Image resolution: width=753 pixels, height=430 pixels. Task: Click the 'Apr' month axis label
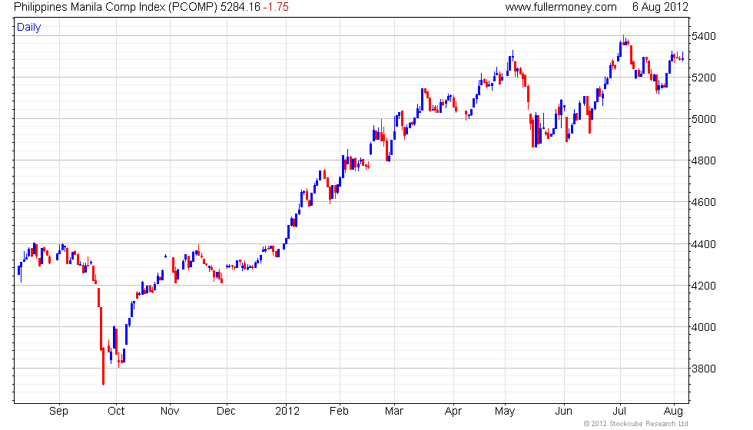click(453, 412)
